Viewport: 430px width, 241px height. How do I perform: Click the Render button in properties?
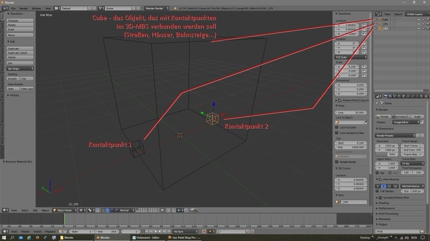pos(383,116)
